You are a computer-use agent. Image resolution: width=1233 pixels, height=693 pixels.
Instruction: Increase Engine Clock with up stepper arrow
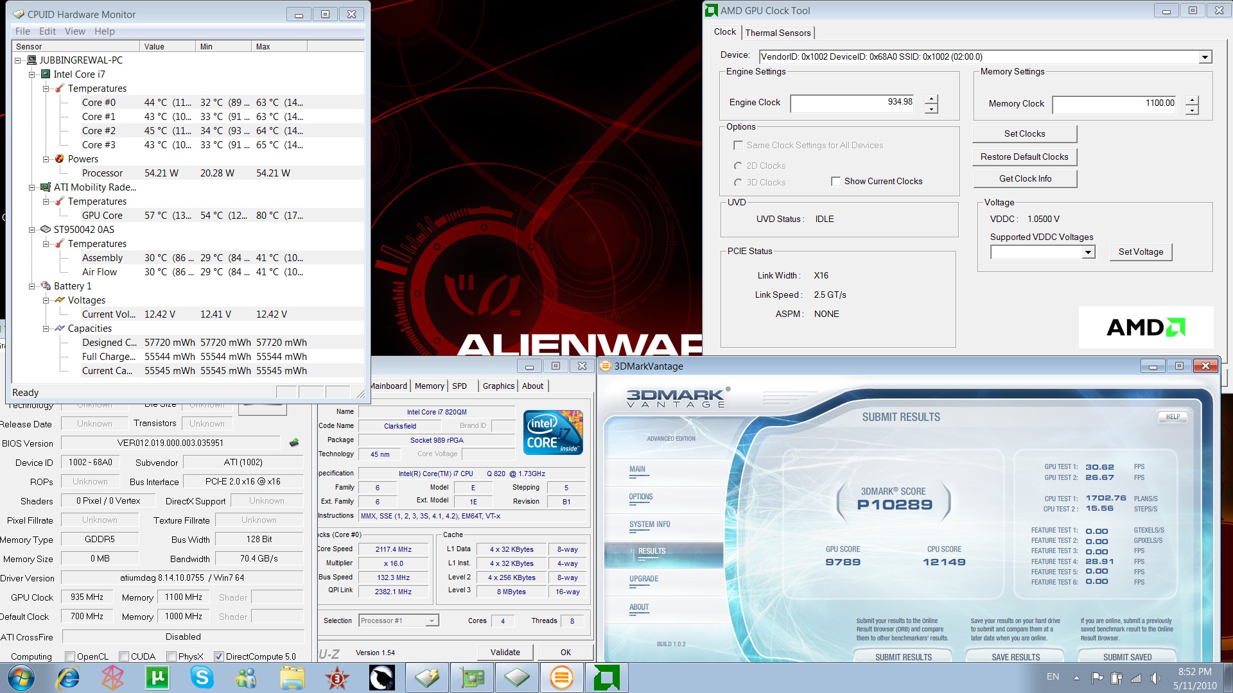click(x=931, y=99)
